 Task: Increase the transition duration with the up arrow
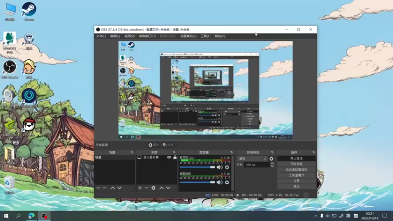(x=272, y=164)
